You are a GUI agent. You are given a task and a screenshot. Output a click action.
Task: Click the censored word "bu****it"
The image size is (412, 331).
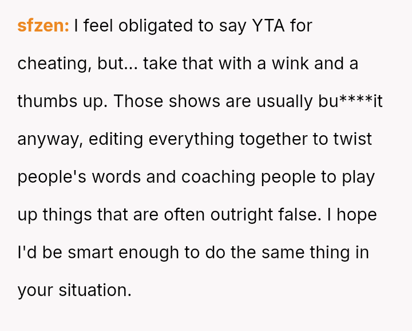pos(350,101)
